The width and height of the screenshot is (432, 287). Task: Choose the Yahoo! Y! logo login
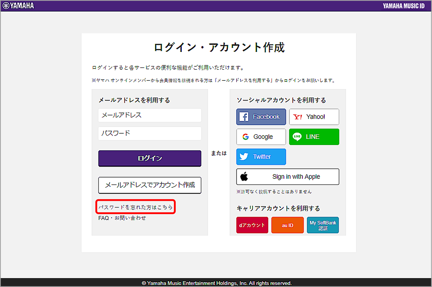click(298, 117)
